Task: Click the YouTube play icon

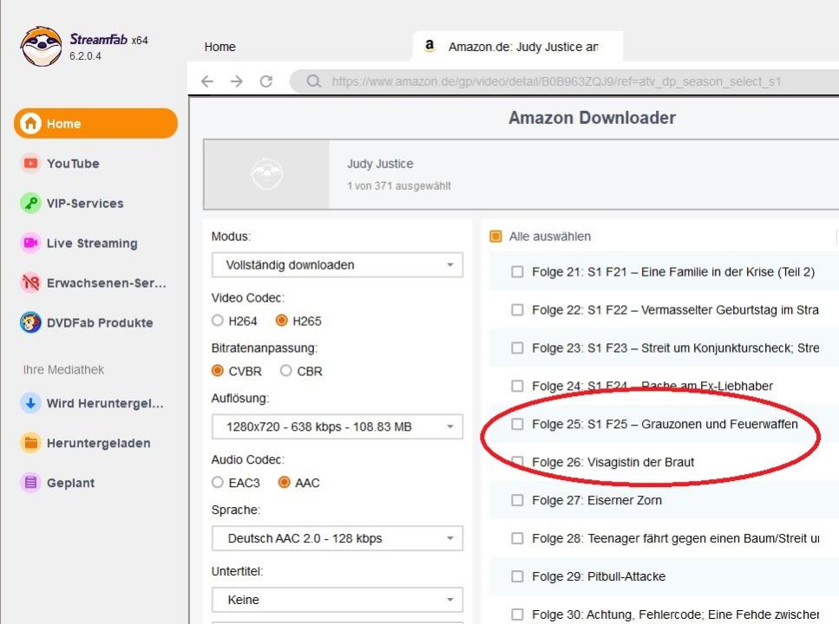Action: [30, 163]
